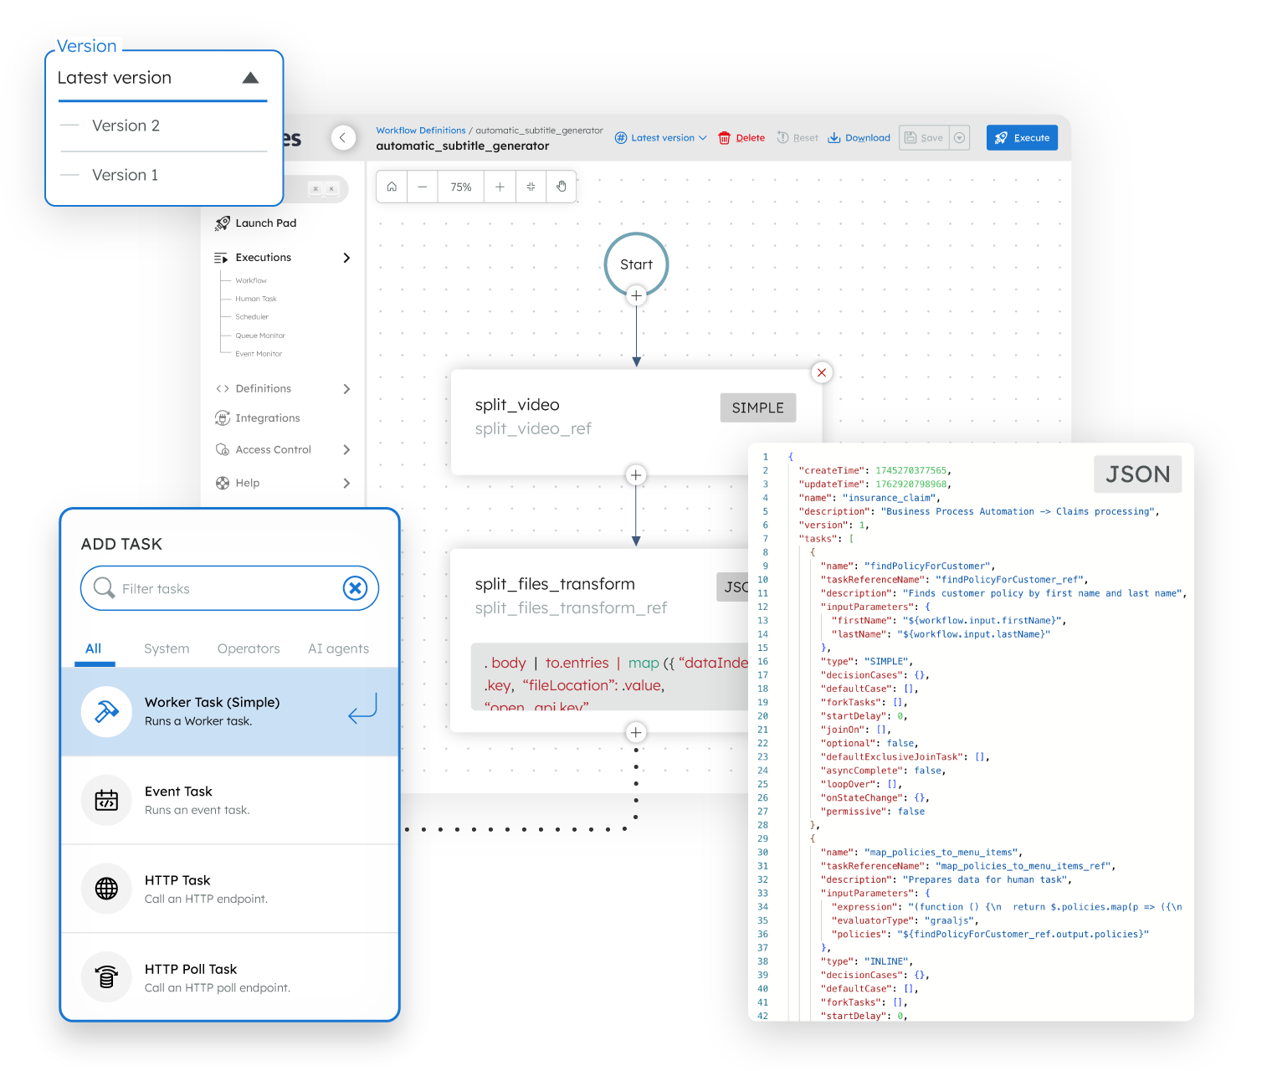
Task: Select Version 2 from the version list
Action: tap(126, 126)
